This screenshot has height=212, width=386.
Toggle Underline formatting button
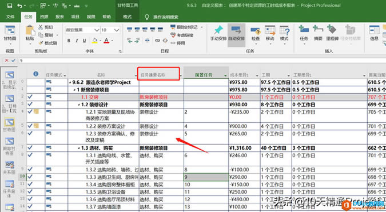click(85, 41)
